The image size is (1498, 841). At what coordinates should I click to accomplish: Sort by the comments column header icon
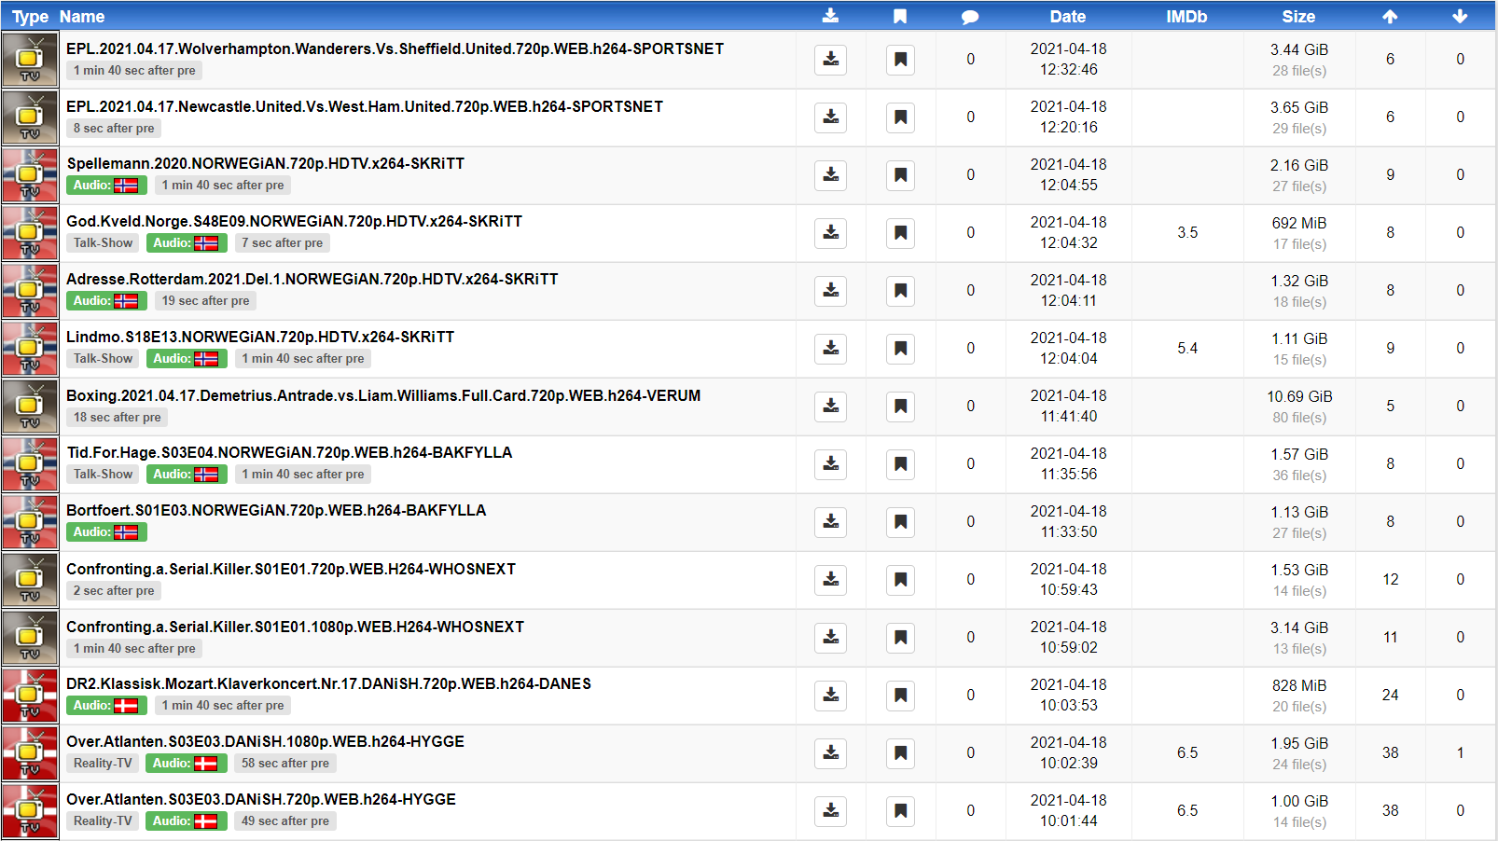(x=970, y=17)
